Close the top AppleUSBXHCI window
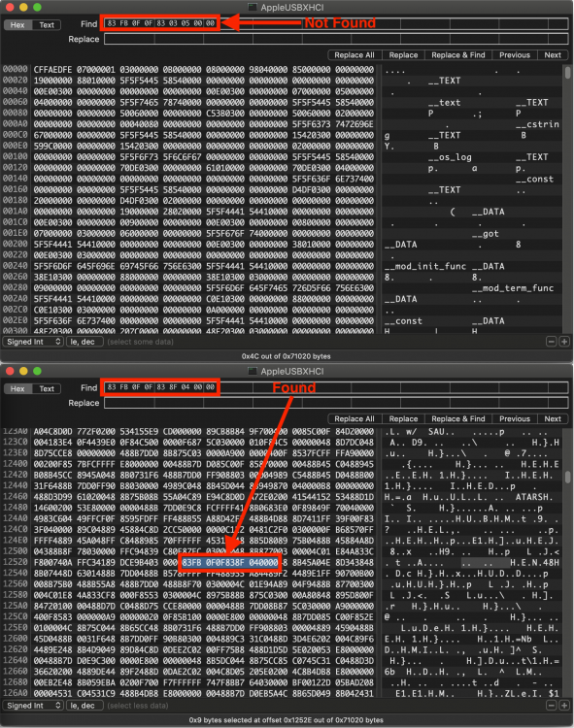 10,8
